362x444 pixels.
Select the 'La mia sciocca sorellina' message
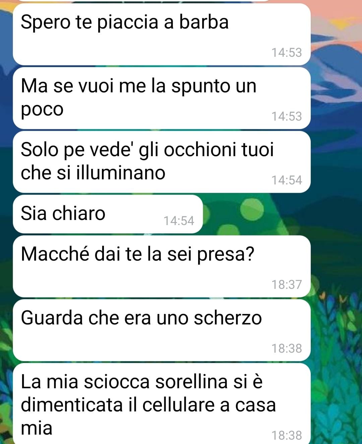coord(162,404)
